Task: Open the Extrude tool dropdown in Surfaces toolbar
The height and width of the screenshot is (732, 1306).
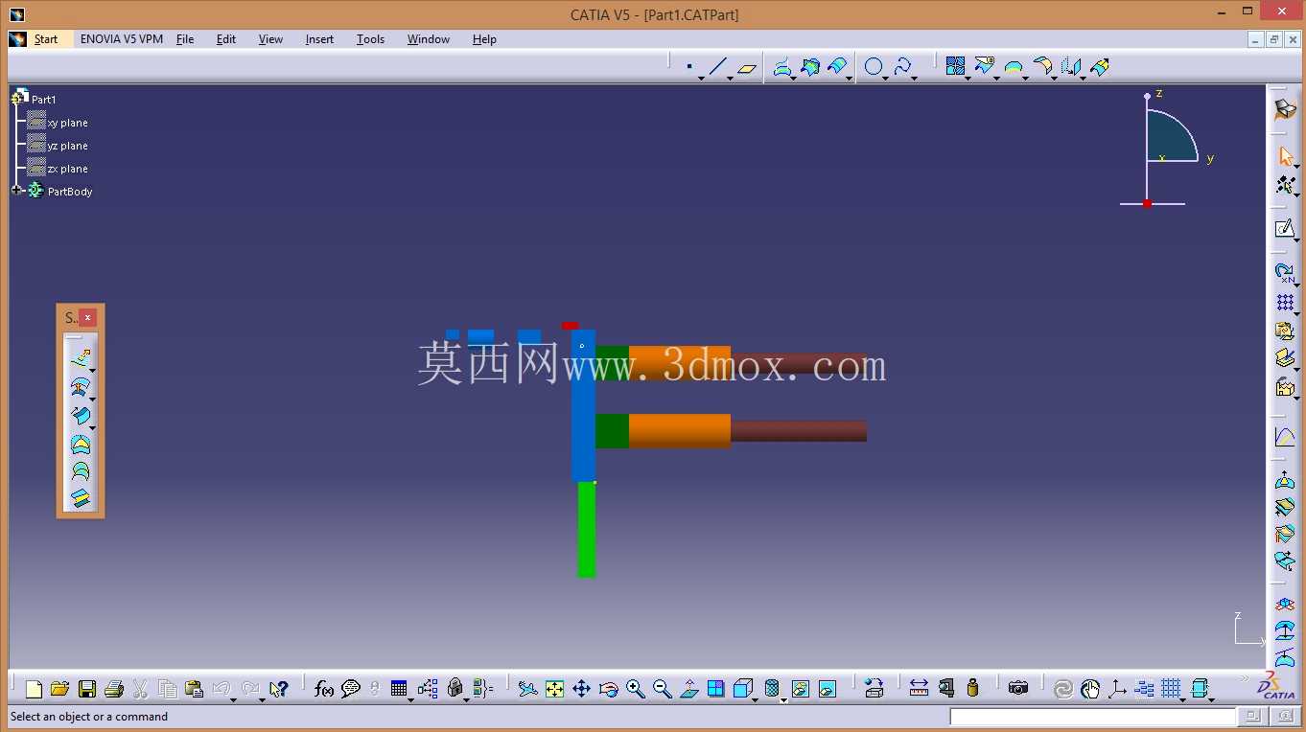Action: tap(92, 371)
